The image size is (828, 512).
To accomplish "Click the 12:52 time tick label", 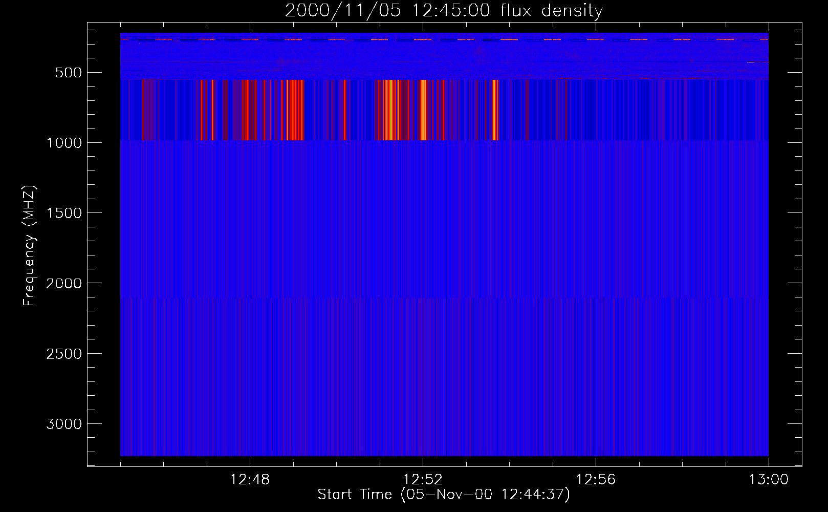I will tap(423, 480).
